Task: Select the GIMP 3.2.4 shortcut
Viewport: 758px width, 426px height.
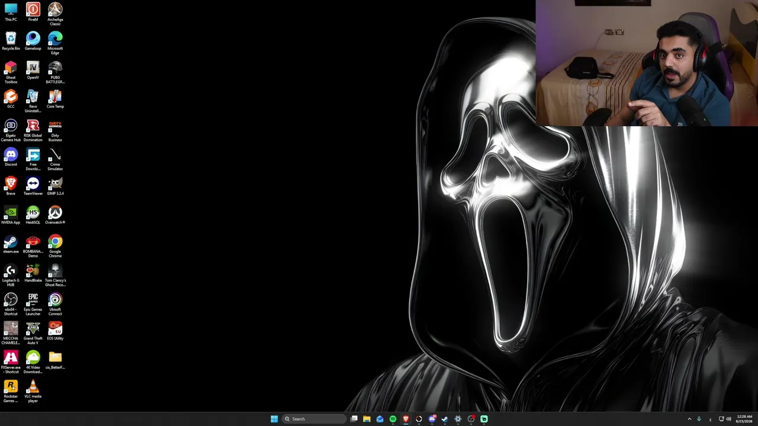Action: (x=55, y=186)
